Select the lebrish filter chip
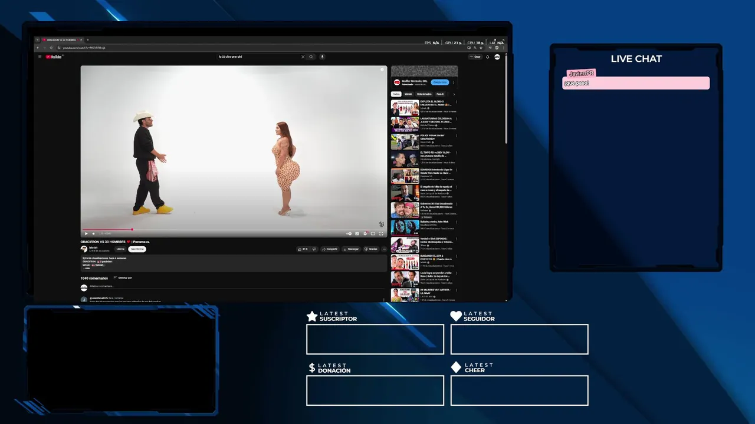 point(408,94)
